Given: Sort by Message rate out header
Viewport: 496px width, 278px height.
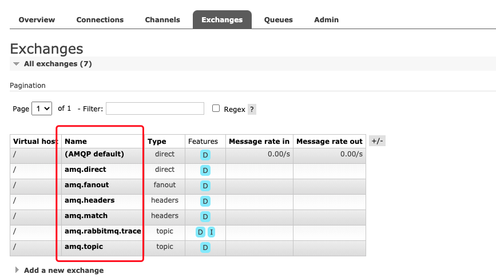Looking at the screenshot, I should [x=330, y=142].
